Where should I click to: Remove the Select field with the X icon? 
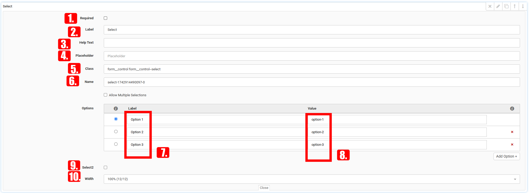point(490,6)
